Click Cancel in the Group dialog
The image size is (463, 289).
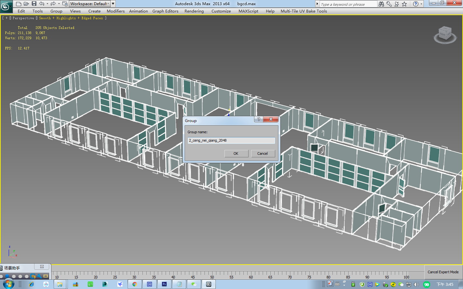coord(262,153)
